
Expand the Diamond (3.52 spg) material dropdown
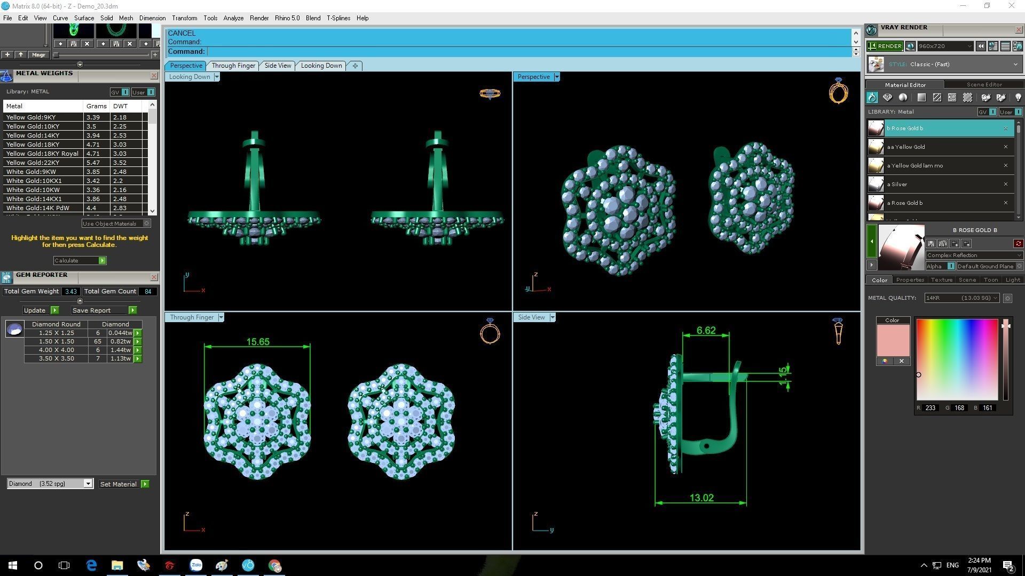coord(88,484)
